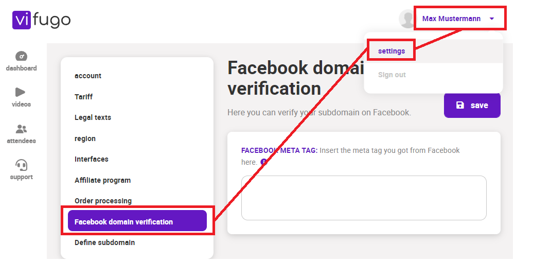
Task: Open the Define subdomain section
Action: click(105, 242)
